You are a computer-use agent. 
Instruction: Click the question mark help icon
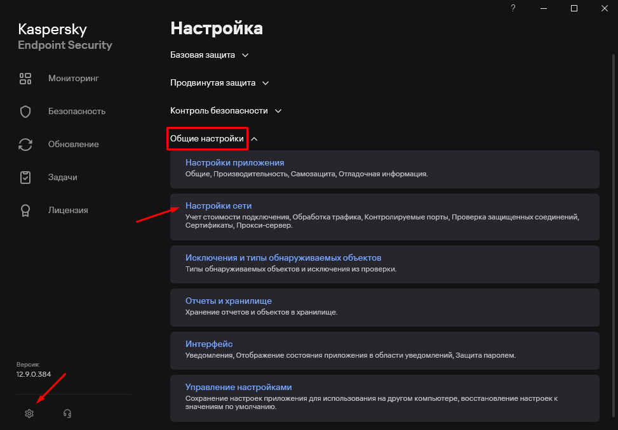[x=513, y=8]
